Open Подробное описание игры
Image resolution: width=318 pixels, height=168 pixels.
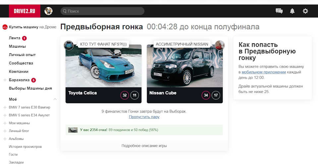pos(144,146)
